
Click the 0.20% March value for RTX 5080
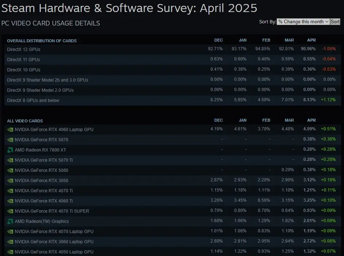pyautogui.click(x=288, y=170)
